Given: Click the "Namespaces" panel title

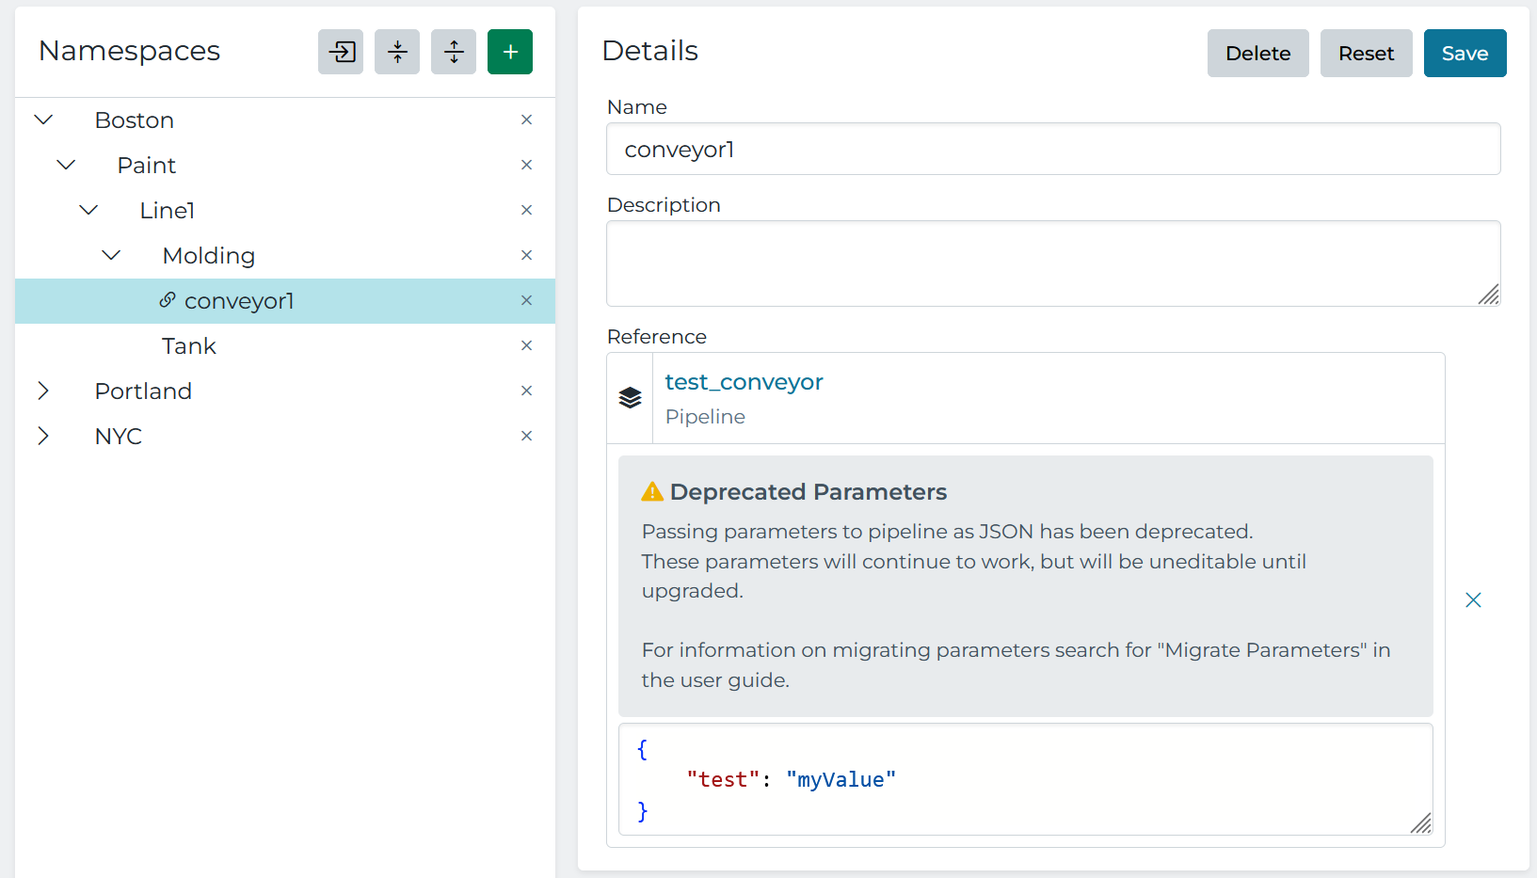Looking at the screenshot, I should pos(130,51).
